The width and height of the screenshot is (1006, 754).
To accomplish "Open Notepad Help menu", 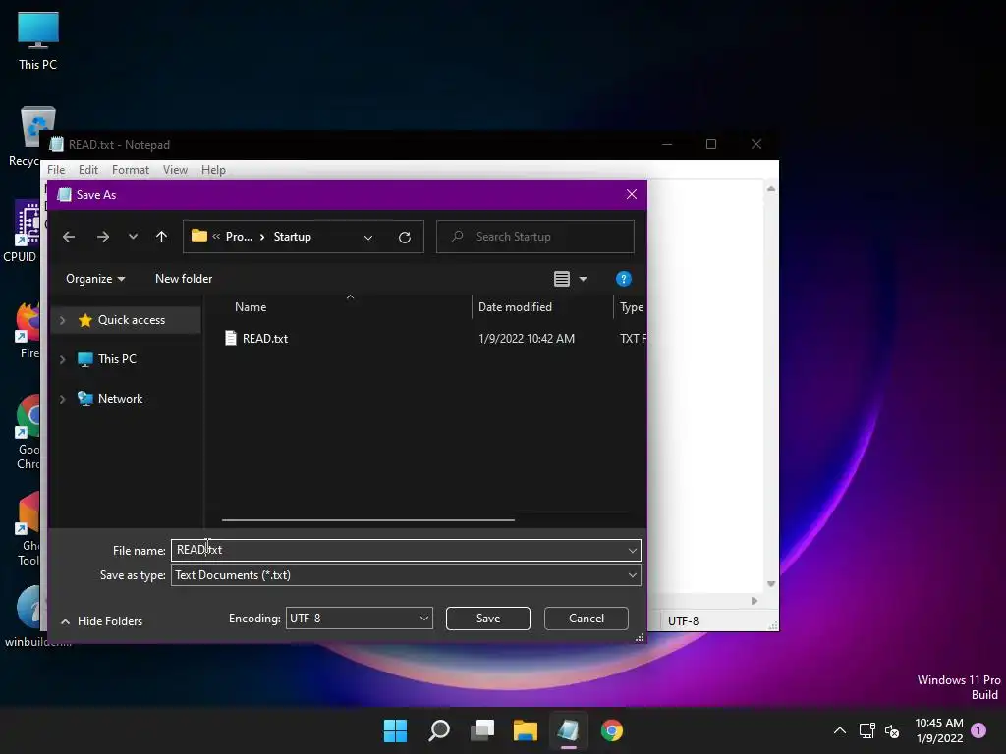I will 213,170.
